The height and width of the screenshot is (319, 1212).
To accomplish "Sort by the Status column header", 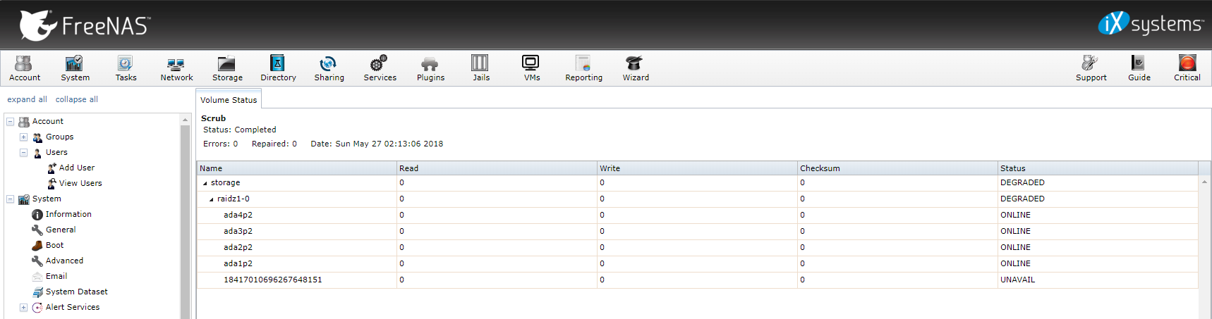I will pyautogui.click(x=1098, y=168).
